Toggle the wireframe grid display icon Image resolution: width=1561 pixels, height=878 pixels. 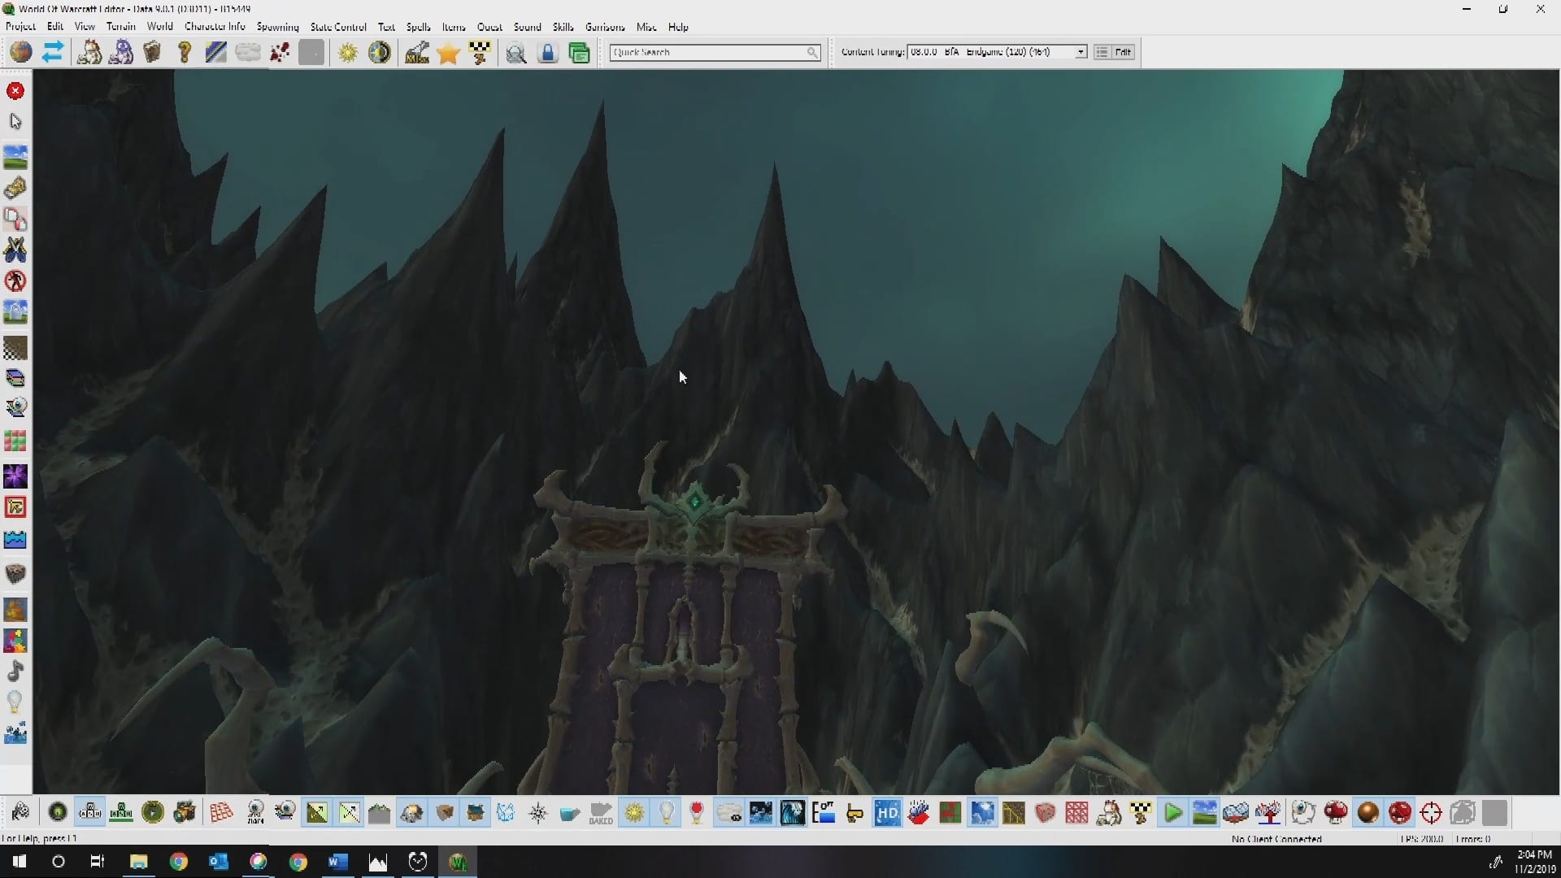(221, 813)
